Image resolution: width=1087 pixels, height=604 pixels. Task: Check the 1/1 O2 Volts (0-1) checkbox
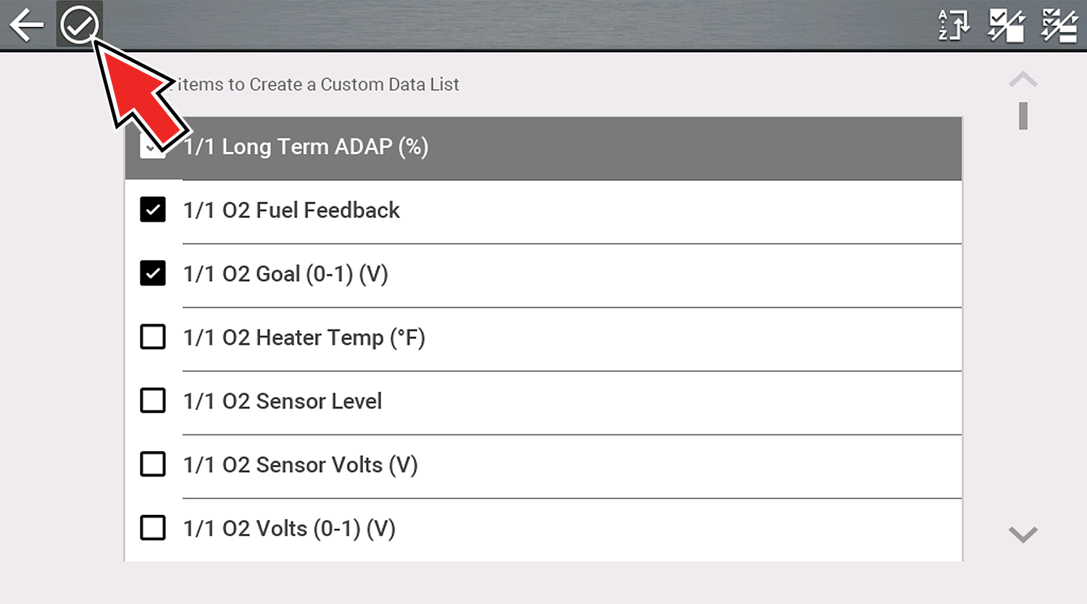153,528
